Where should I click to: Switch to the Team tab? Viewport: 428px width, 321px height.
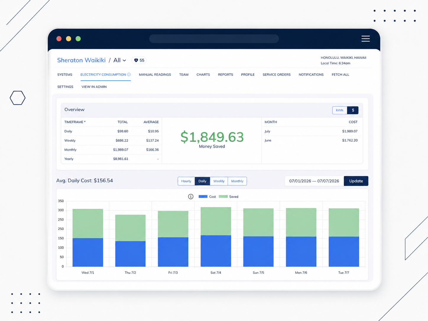tap(184, 75)
